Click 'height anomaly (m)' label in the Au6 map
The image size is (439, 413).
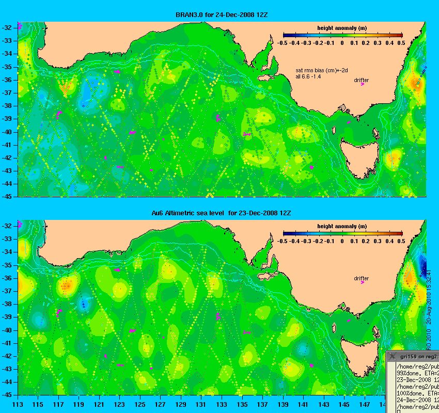coord(342,226)
